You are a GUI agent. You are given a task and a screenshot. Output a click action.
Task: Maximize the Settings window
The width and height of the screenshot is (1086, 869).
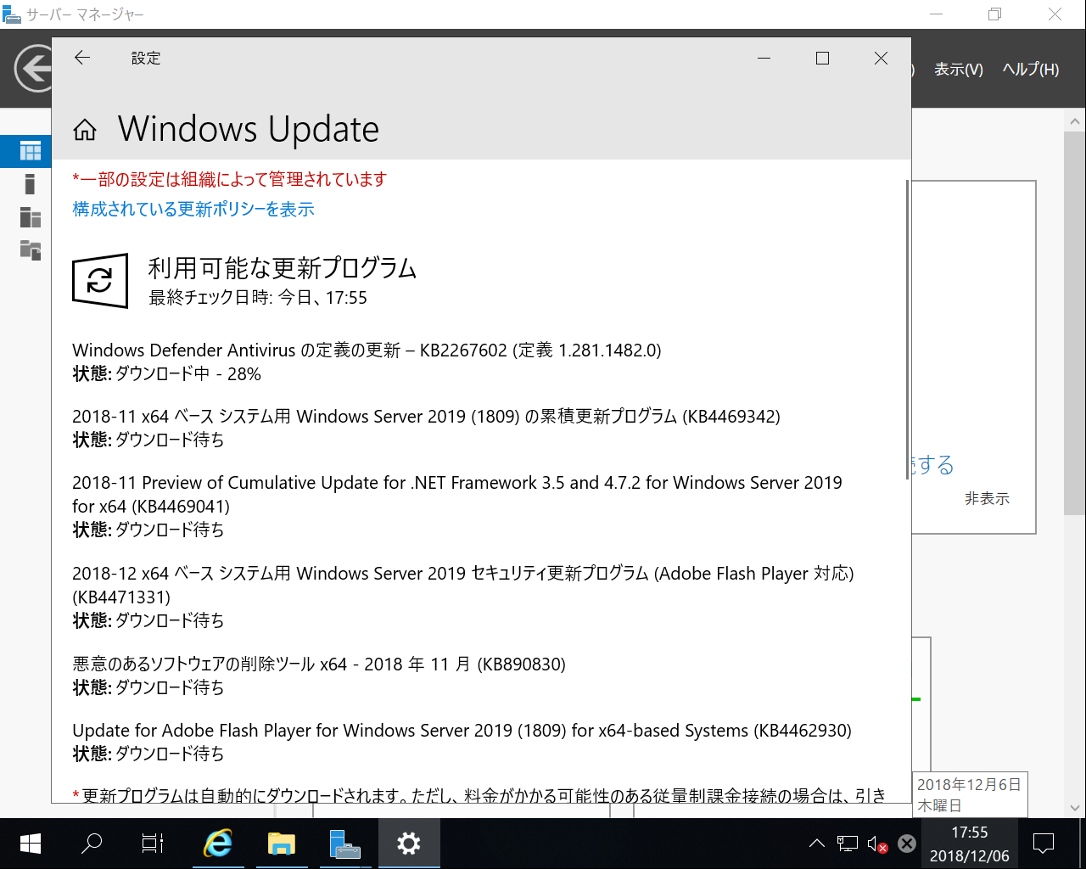point(822,58)
